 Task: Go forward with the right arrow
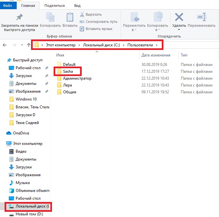tap(14, 45)
